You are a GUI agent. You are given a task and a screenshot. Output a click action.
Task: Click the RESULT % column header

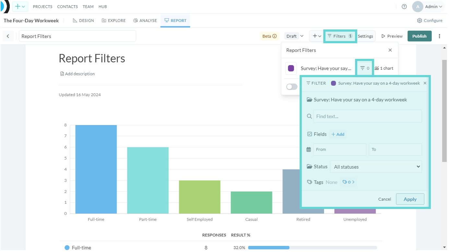[241, 235]
